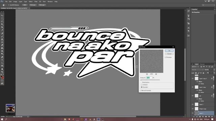Select the Rectangular Marquee tool
216x121 pixels.
point(2,18)
